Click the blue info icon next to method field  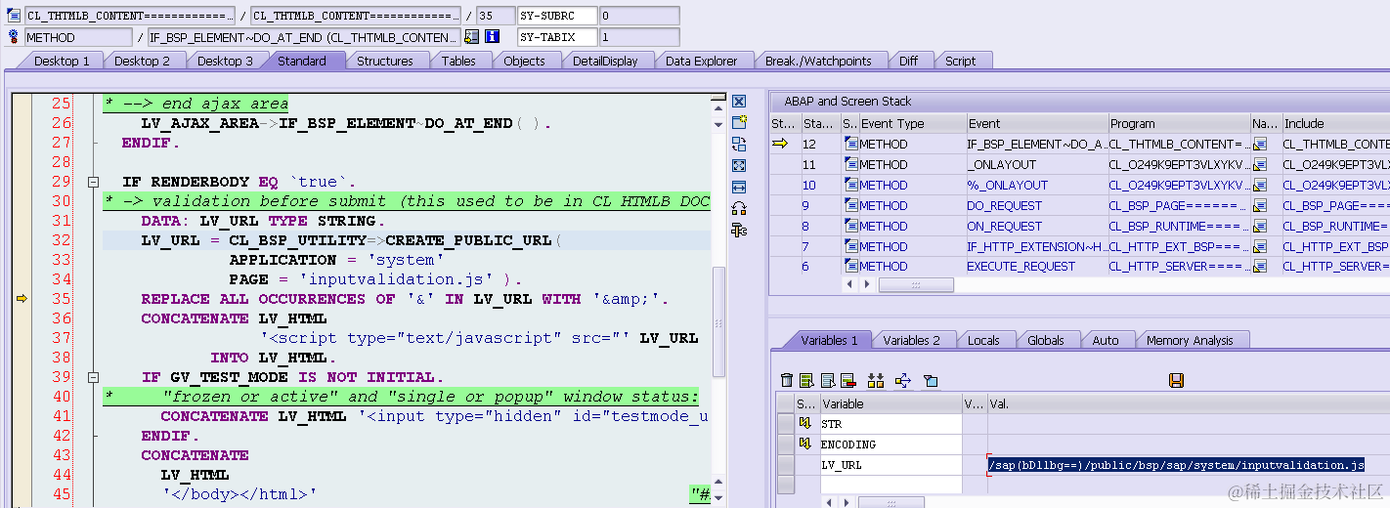492,36
